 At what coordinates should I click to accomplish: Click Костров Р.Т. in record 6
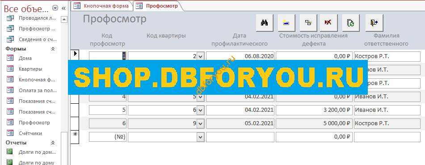point(387,123)
